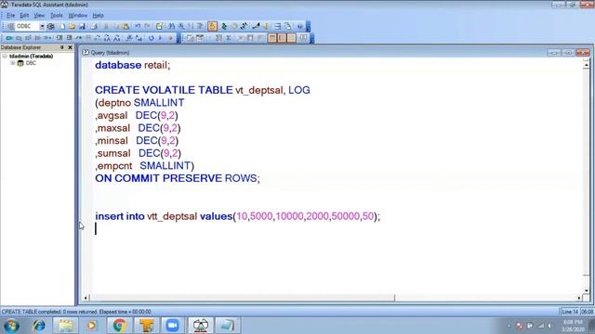
Task: Close the Database Explorer panel
Action: 70,47
